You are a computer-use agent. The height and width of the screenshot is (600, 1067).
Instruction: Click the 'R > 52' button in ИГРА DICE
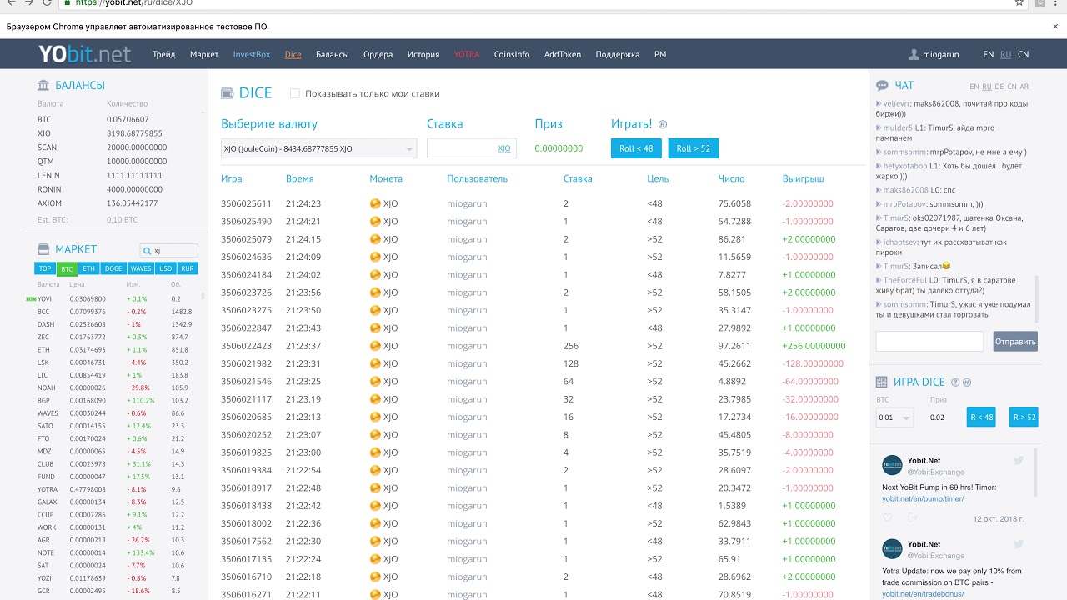1024,417
